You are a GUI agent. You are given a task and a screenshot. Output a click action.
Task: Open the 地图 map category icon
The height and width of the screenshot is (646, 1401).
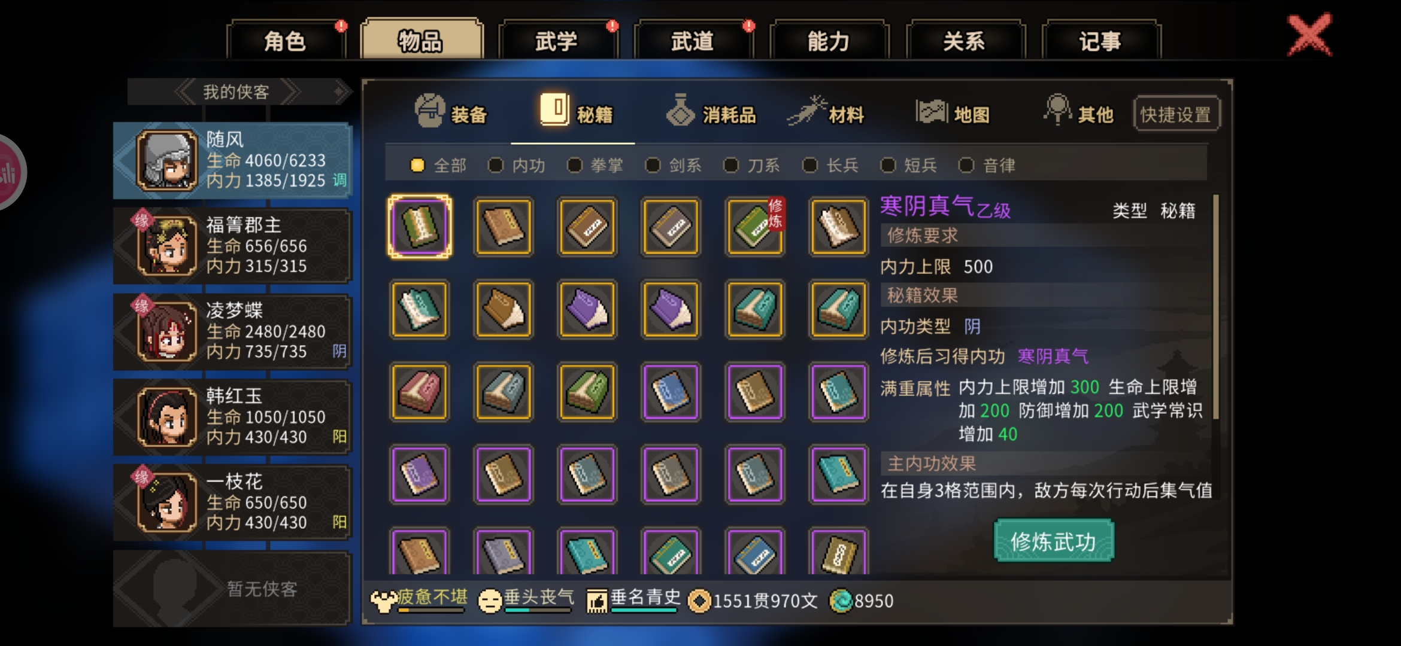point(932,111)
